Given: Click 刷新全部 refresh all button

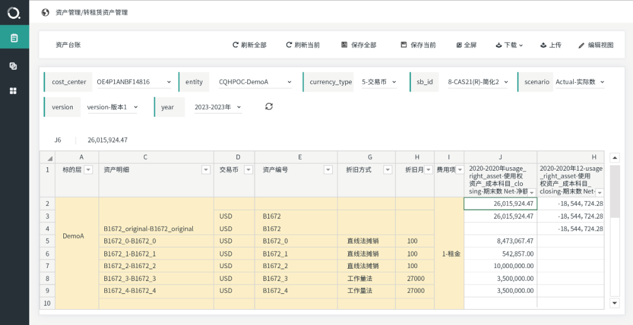Looking at the screenshot, I should tap(249, 45).
